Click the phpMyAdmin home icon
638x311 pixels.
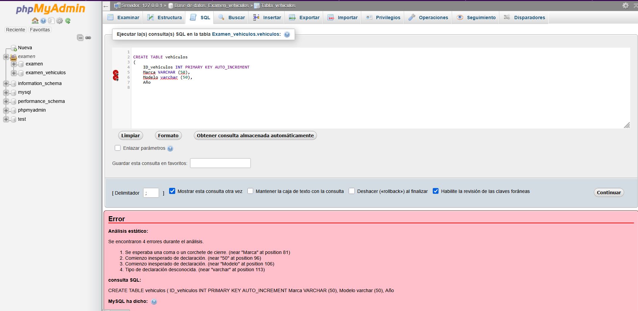tap(35, 21)
